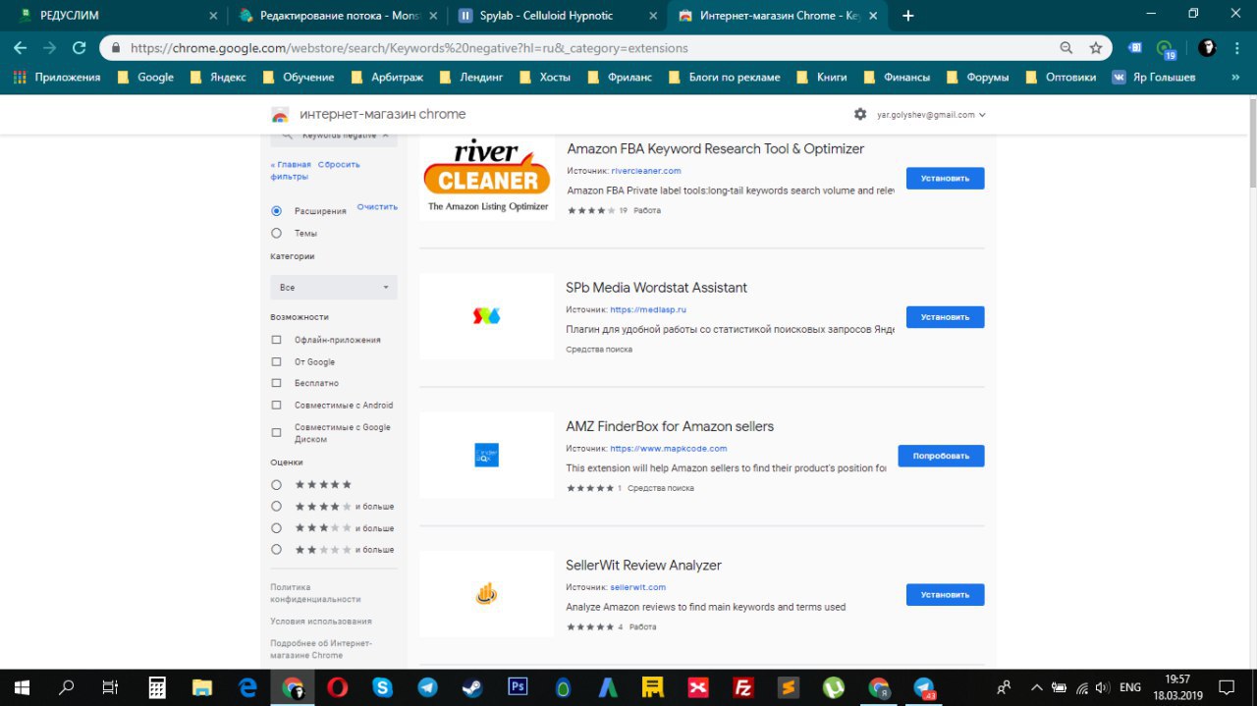Select two stars and above rating
The image size is (1257, 706).
click(276, 550)
